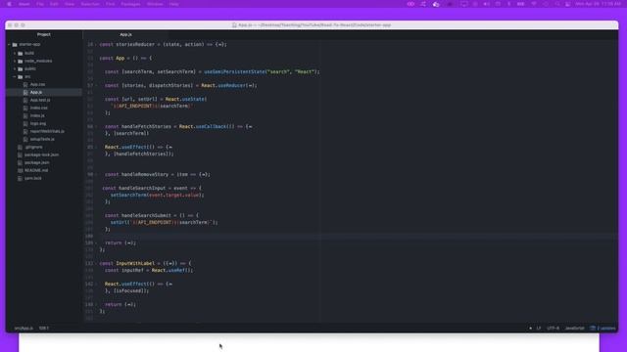
Task: Click useSemiPersistentState in the code
Action: coord(234,71)
